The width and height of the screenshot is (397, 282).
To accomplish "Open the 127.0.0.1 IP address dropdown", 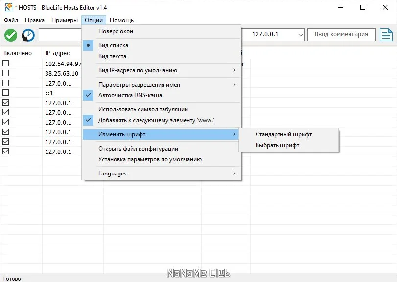I will click(300, 35).
